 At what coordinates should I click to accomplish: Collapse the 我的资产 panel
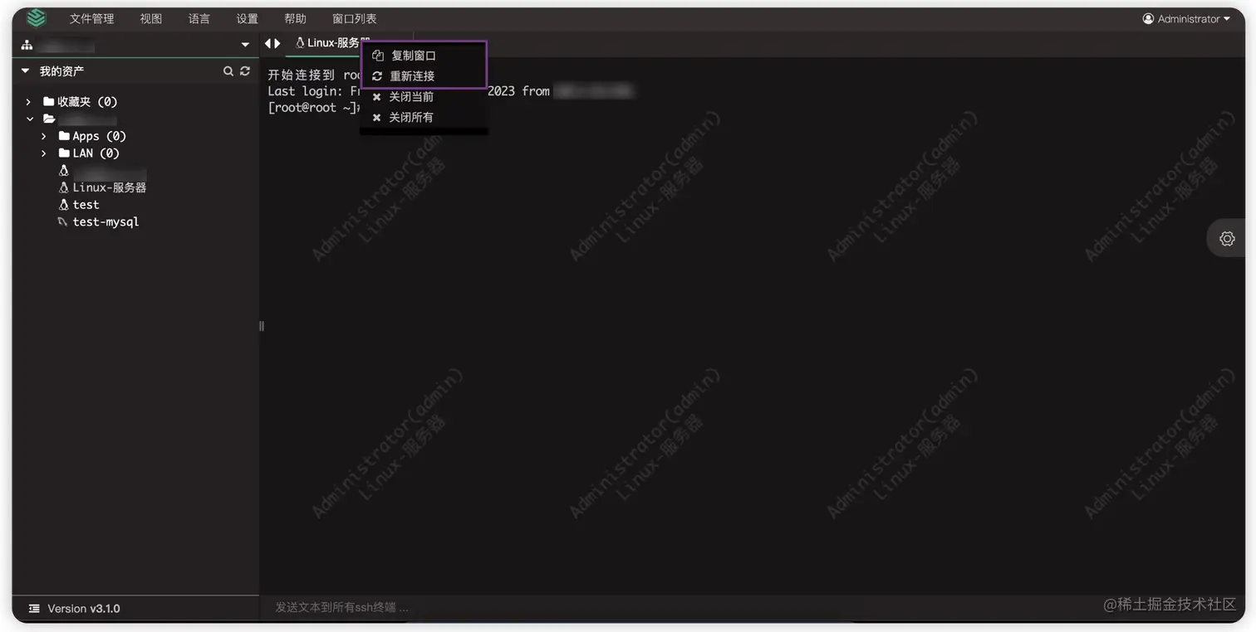[x=25, y=71]
